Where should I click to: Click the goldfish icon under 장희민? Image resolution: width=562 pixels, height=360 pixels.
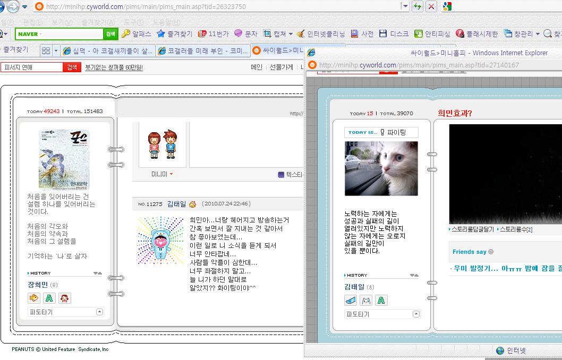pyautogui.click(x=34, y=298)
